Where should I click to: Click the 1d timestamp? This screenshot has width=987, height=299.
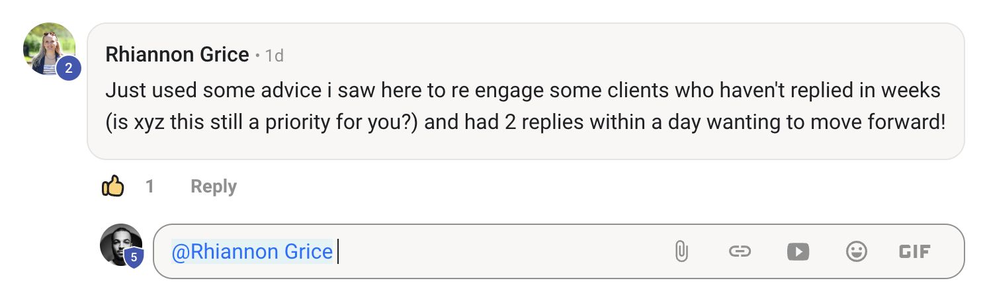pos(274,56)
